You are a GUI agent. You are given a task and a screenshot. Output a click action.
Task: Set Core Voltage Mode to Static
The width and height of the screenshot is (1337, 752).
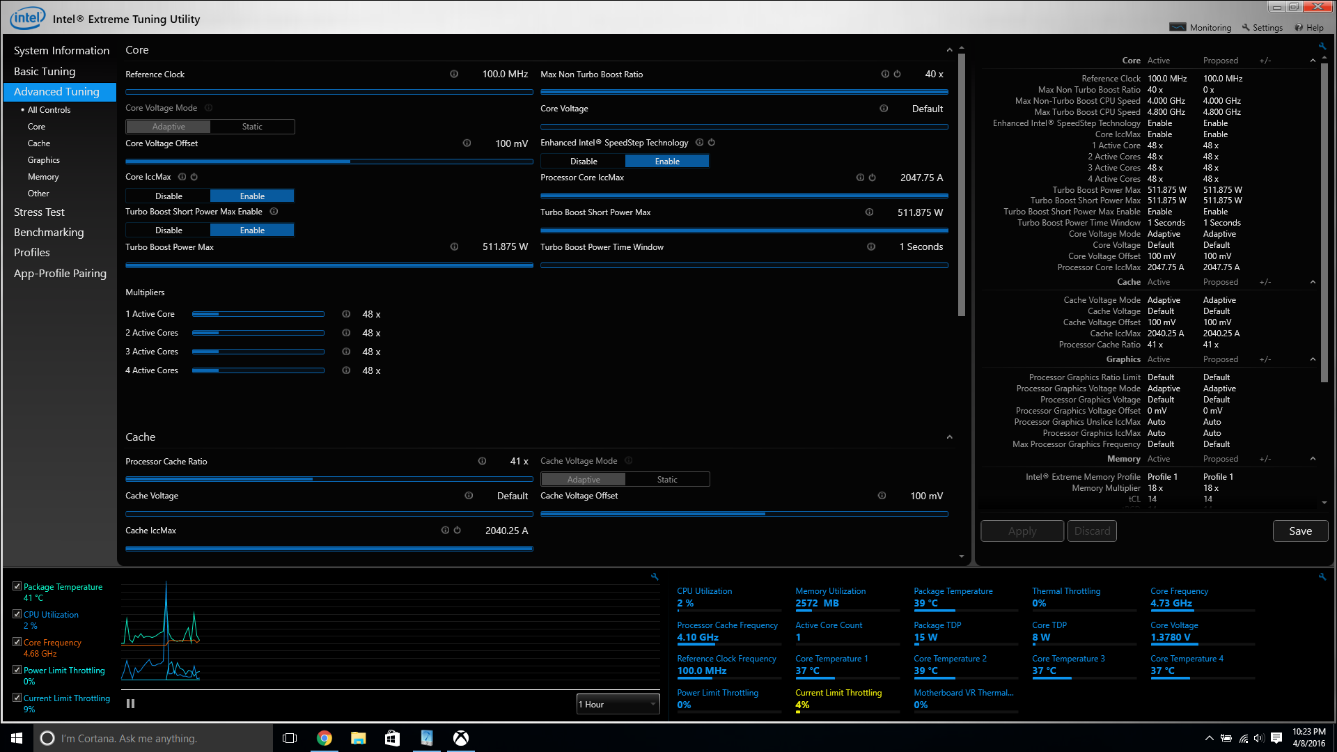pyautogui.click(x=252, y=127)
